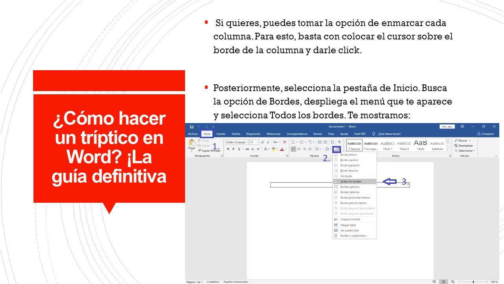The height and width of the screenshot is (284, 504).
Task: Align text left in the Párrafo group
Action: coord(293,149)
